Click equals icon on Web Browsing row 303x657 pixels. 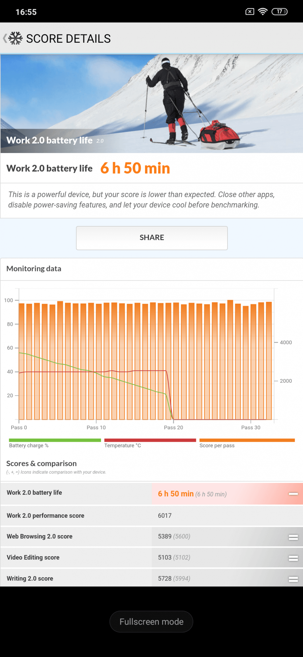click(293, 537)
